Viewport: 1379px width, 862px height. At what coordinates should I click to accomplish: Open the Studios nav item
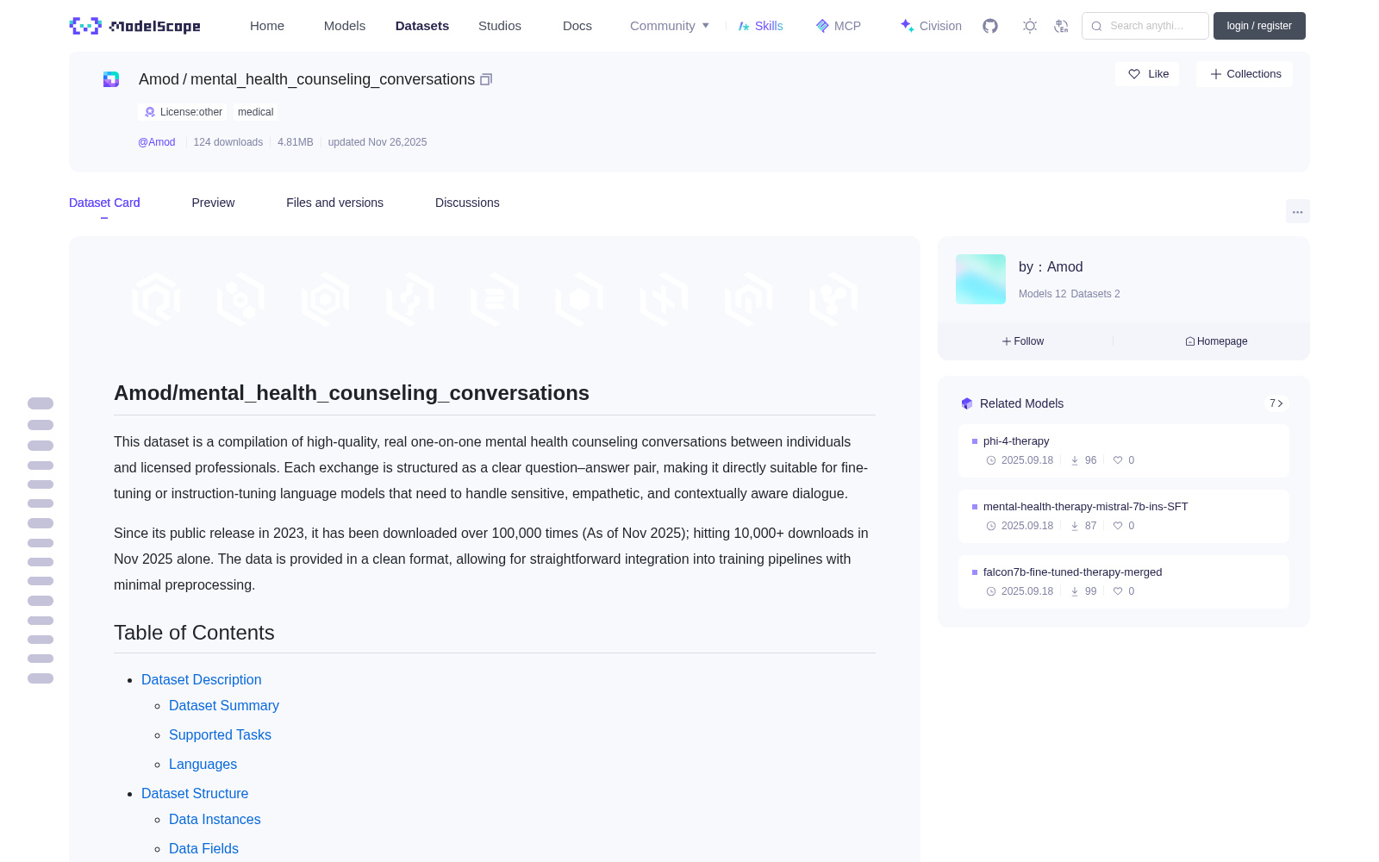click(500, 26)
